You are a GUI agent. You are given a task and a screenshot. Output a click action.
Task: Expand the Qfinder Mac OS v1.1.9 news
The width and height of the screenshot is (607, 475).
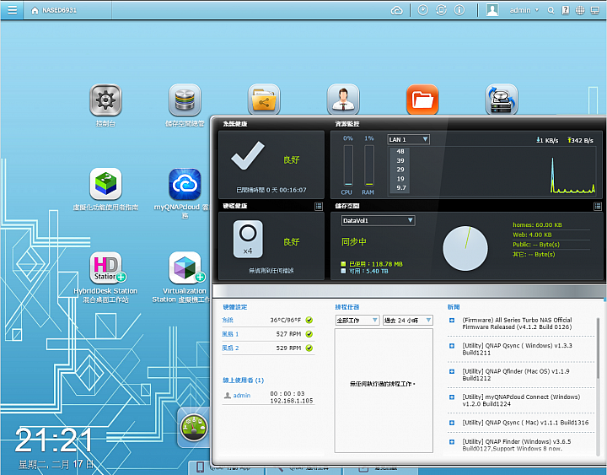(x=452, y=371)
